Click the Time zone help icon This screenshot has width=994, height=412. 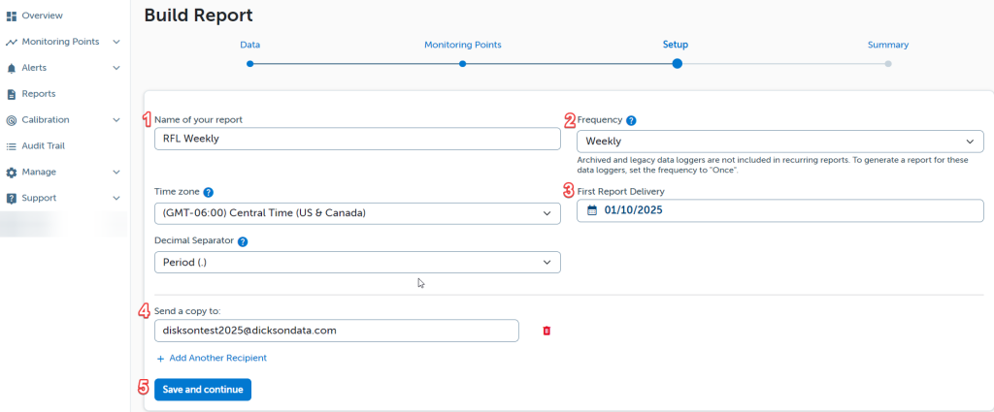pyautogui.click(x=209, y=192)
